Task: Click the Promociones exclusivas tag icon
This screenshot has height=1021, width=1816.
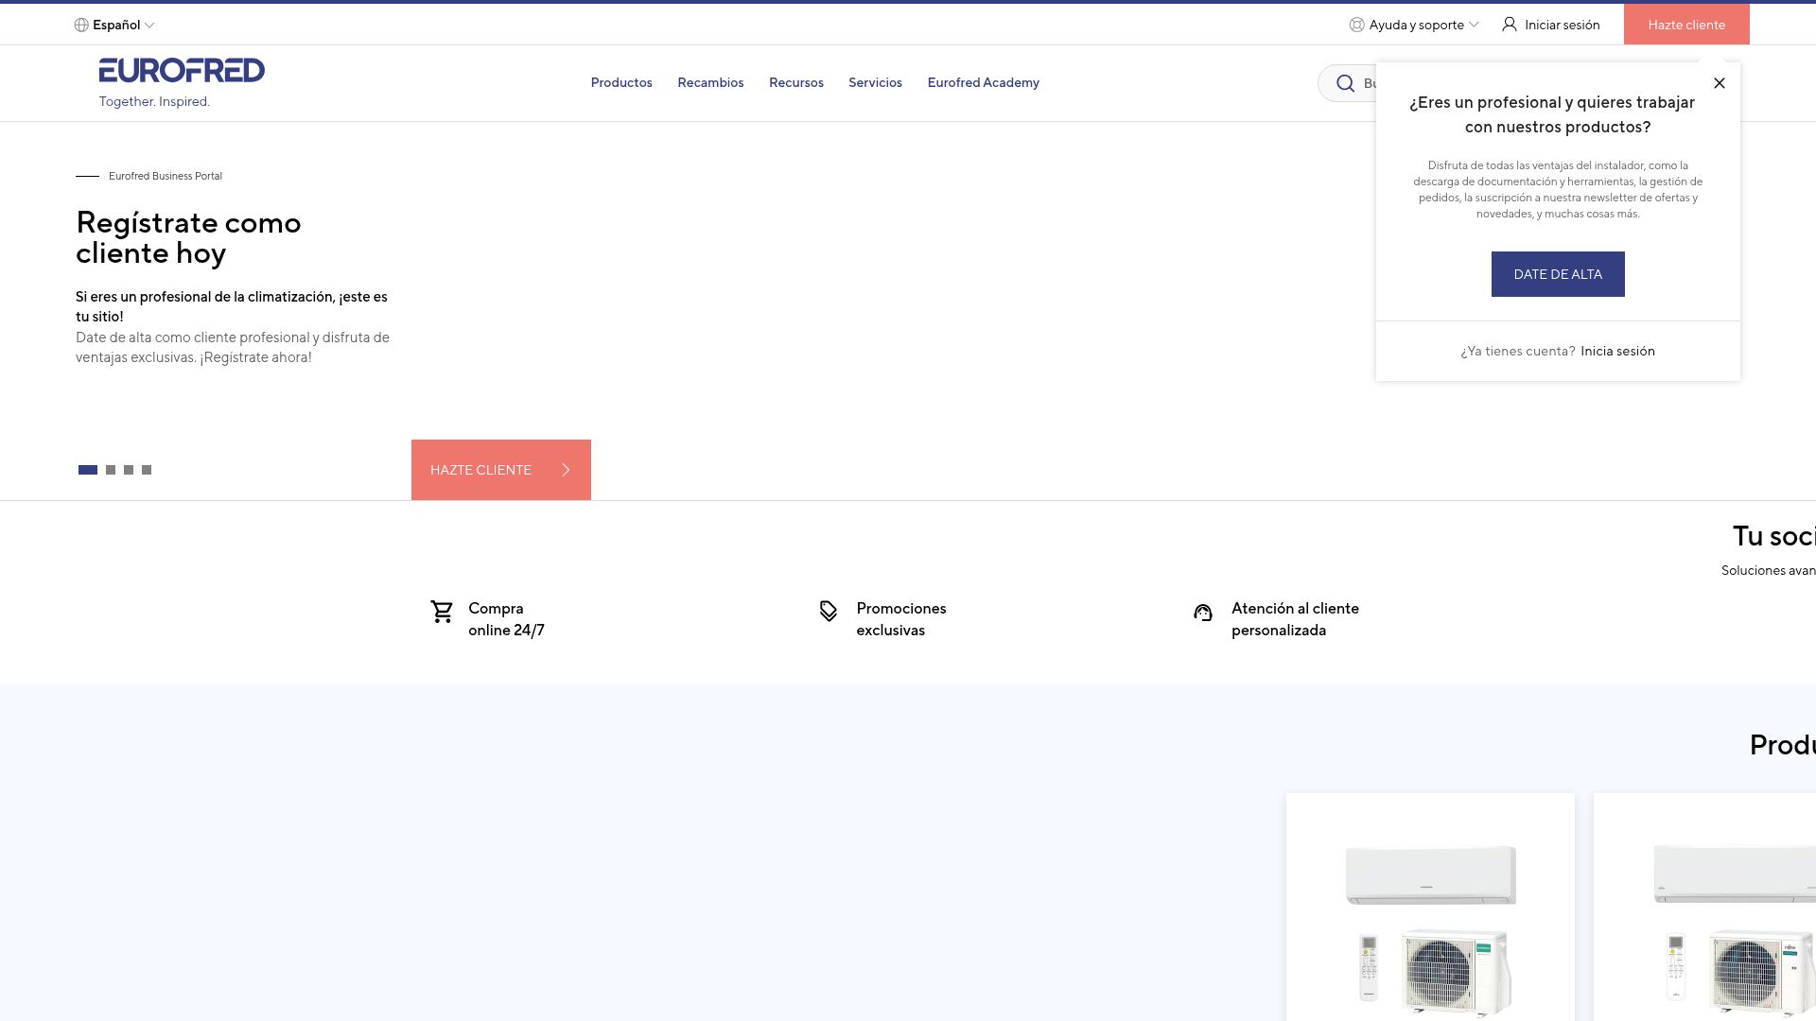Action: [x=829, y=612]
